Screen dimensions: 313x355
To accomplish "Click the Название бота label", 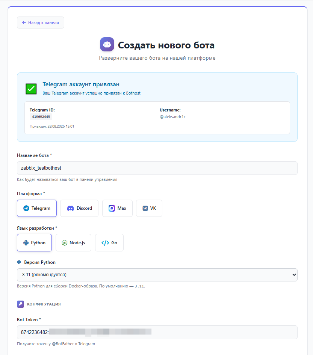I will 35,155.
